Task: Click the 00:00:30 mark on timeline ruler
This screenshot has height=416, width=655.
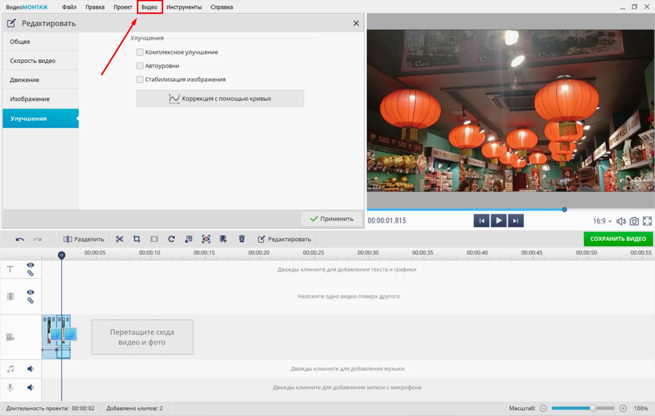Action: point(368,252)
